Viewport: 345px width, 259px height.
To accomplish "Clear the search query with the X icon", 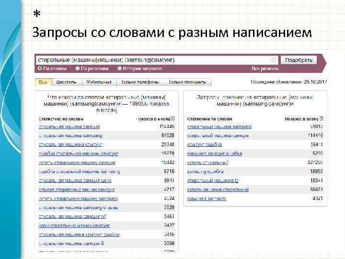I will coord(274,60).
